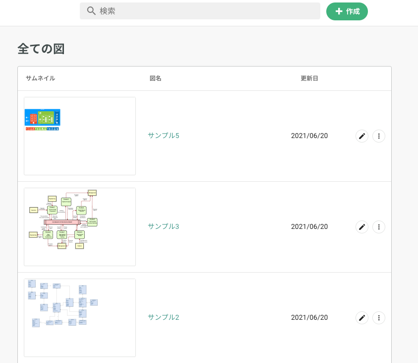Image resolution: width=418 pixels, height=363 pixels.
Task: Open the three-dot menu for サンプル5
Action: click(379, 136)
